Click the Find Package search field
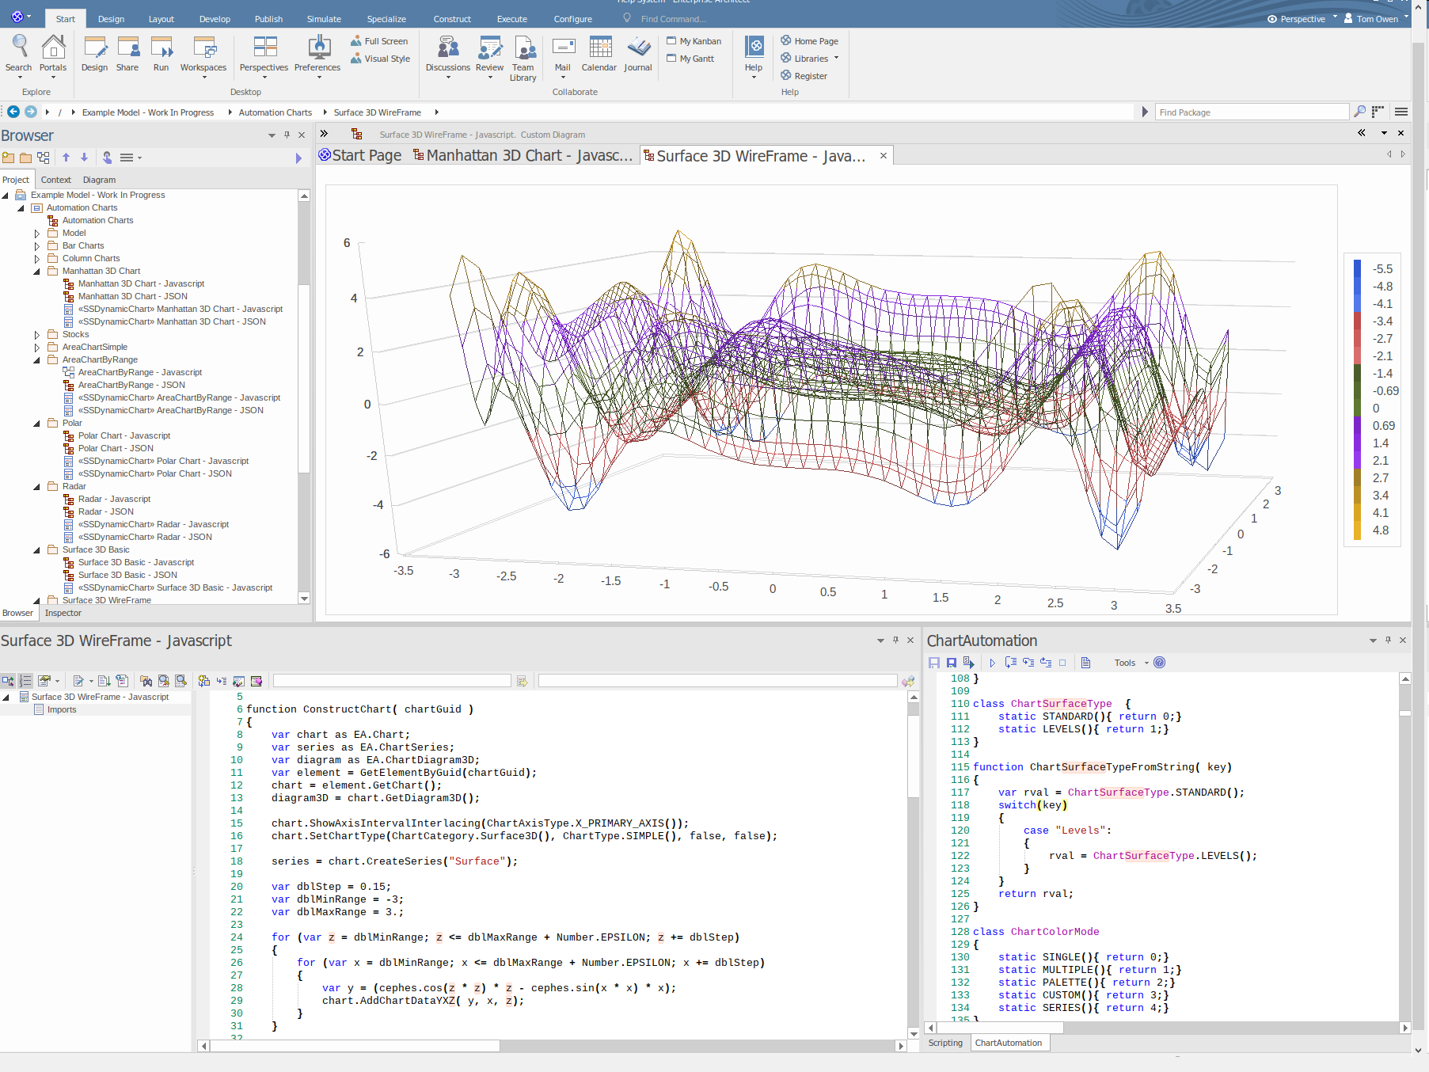Image resolution: width=1429 pixels, height=1072 pixels. (1251, 112)
